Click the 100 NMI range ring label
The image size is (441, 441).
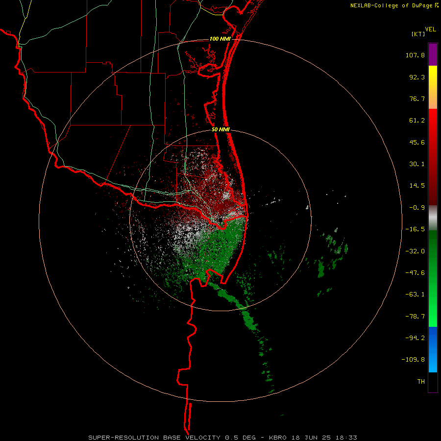pyautogui.click(x=220, y=39)
